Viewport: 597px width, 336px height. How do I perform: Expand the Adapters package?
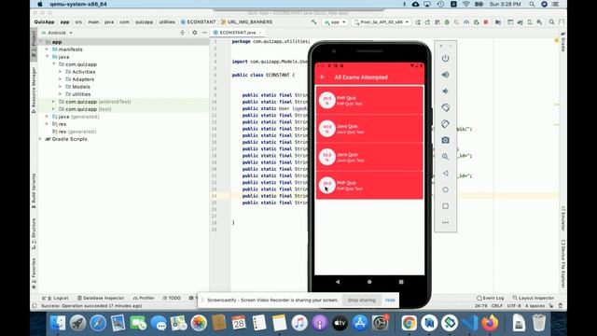(60, 79)
